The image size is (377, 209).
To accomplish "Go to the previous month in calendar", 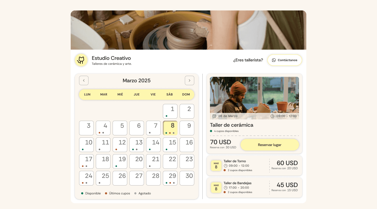I will tap(84, 80).
